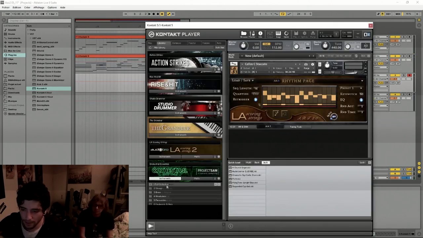This screenshot has width=423, height=238.
Task: Select Flute.nki in the Quick-Load list
Action: point(236,179)
